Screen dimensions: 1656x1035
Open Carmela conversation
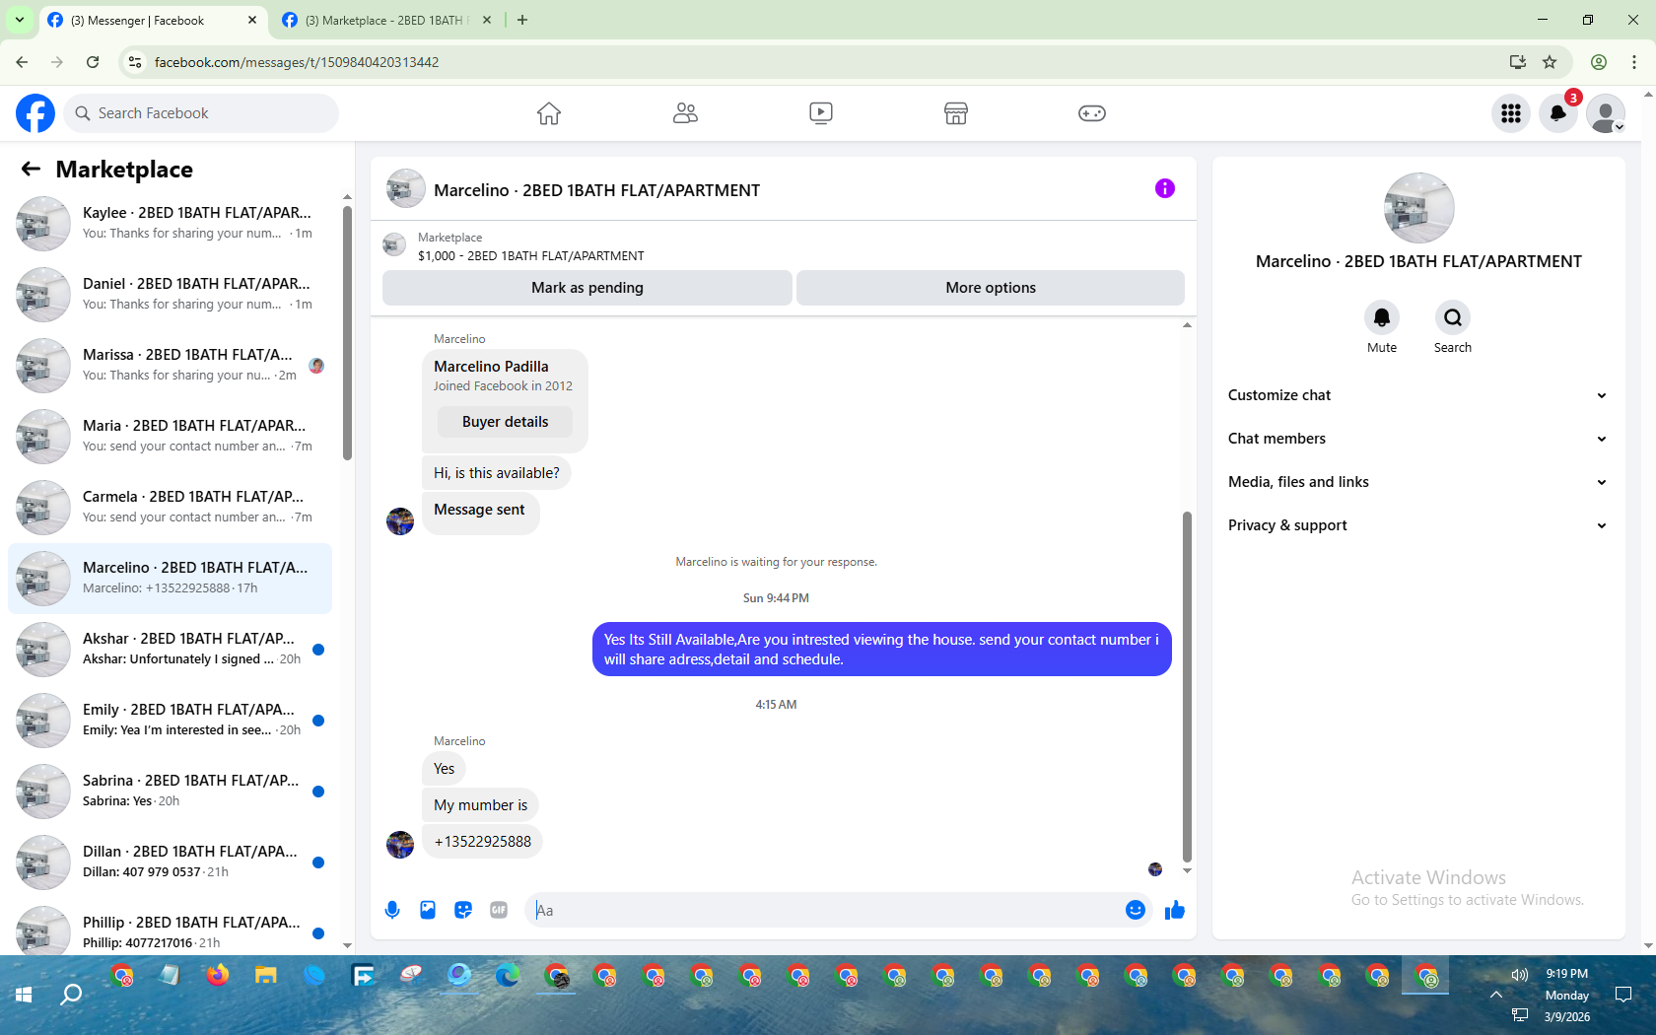point(171,508)
